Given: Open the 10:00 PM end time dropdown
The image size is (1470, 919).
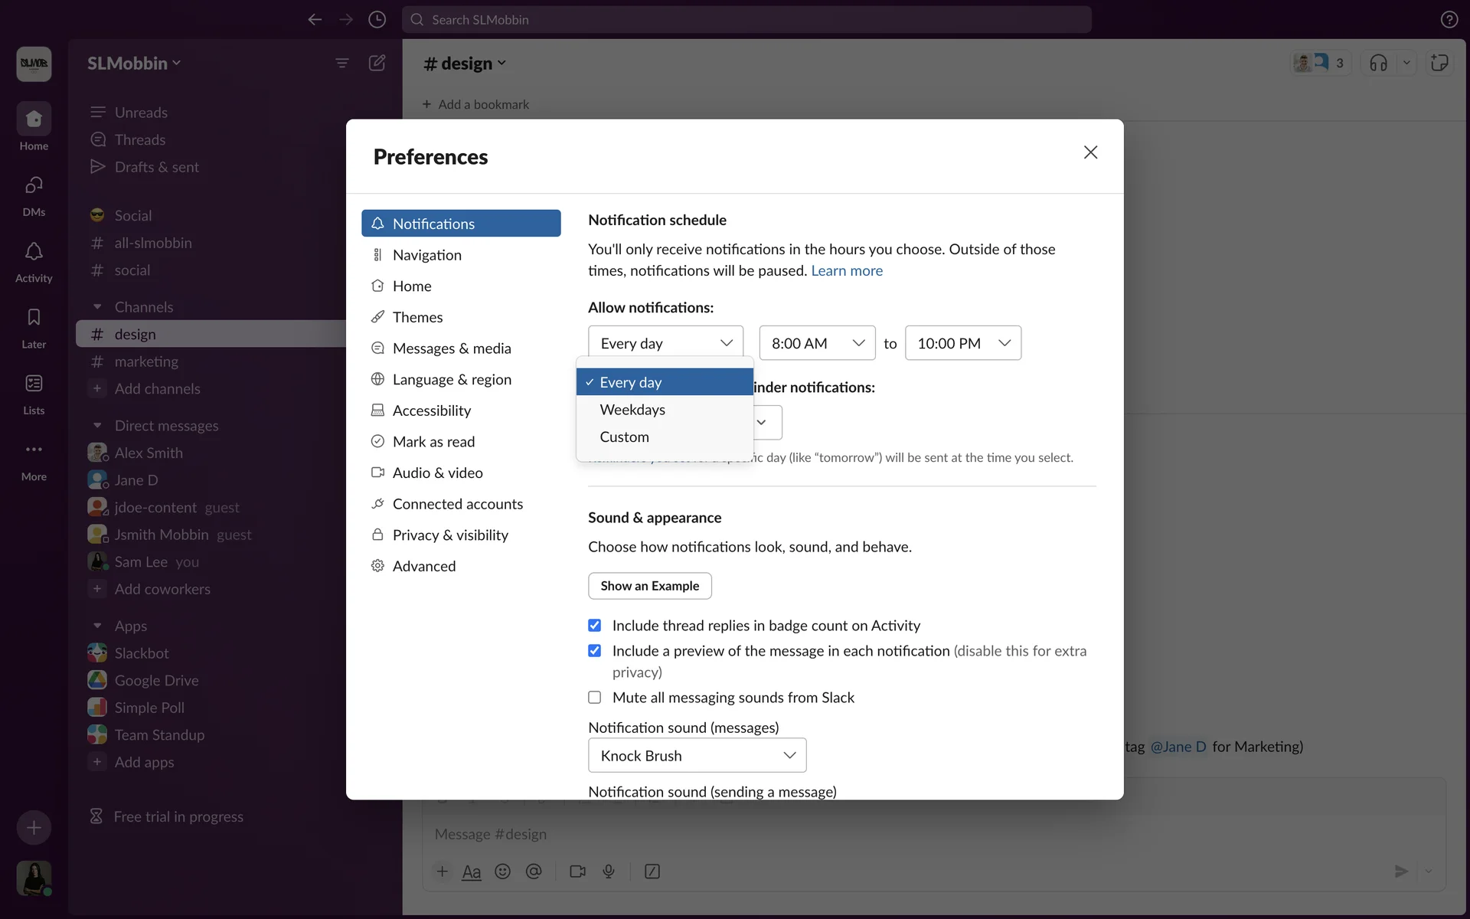Looking at the screenshot, I should tap(962, 343).
